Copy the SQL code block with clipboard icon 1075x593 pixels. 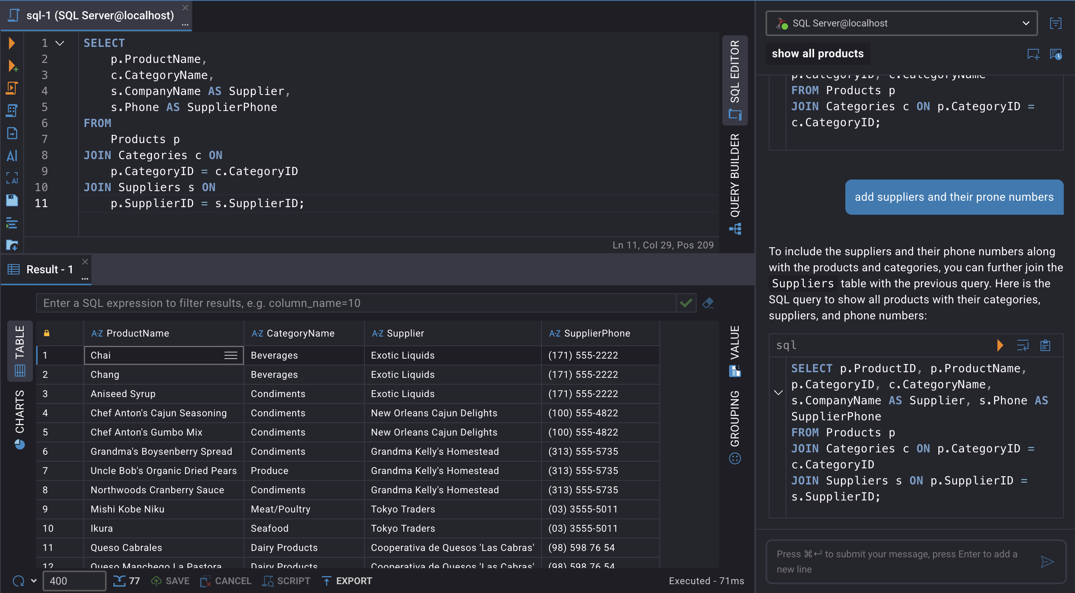coord(1045,345)
